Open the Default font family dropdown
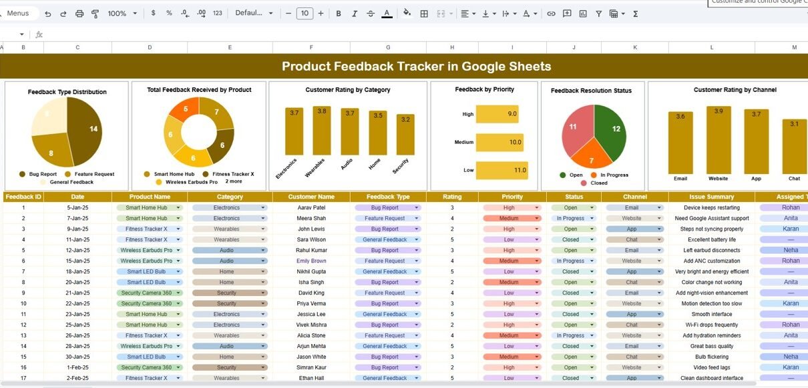This screenshot has width=808, height=388. 253,13
